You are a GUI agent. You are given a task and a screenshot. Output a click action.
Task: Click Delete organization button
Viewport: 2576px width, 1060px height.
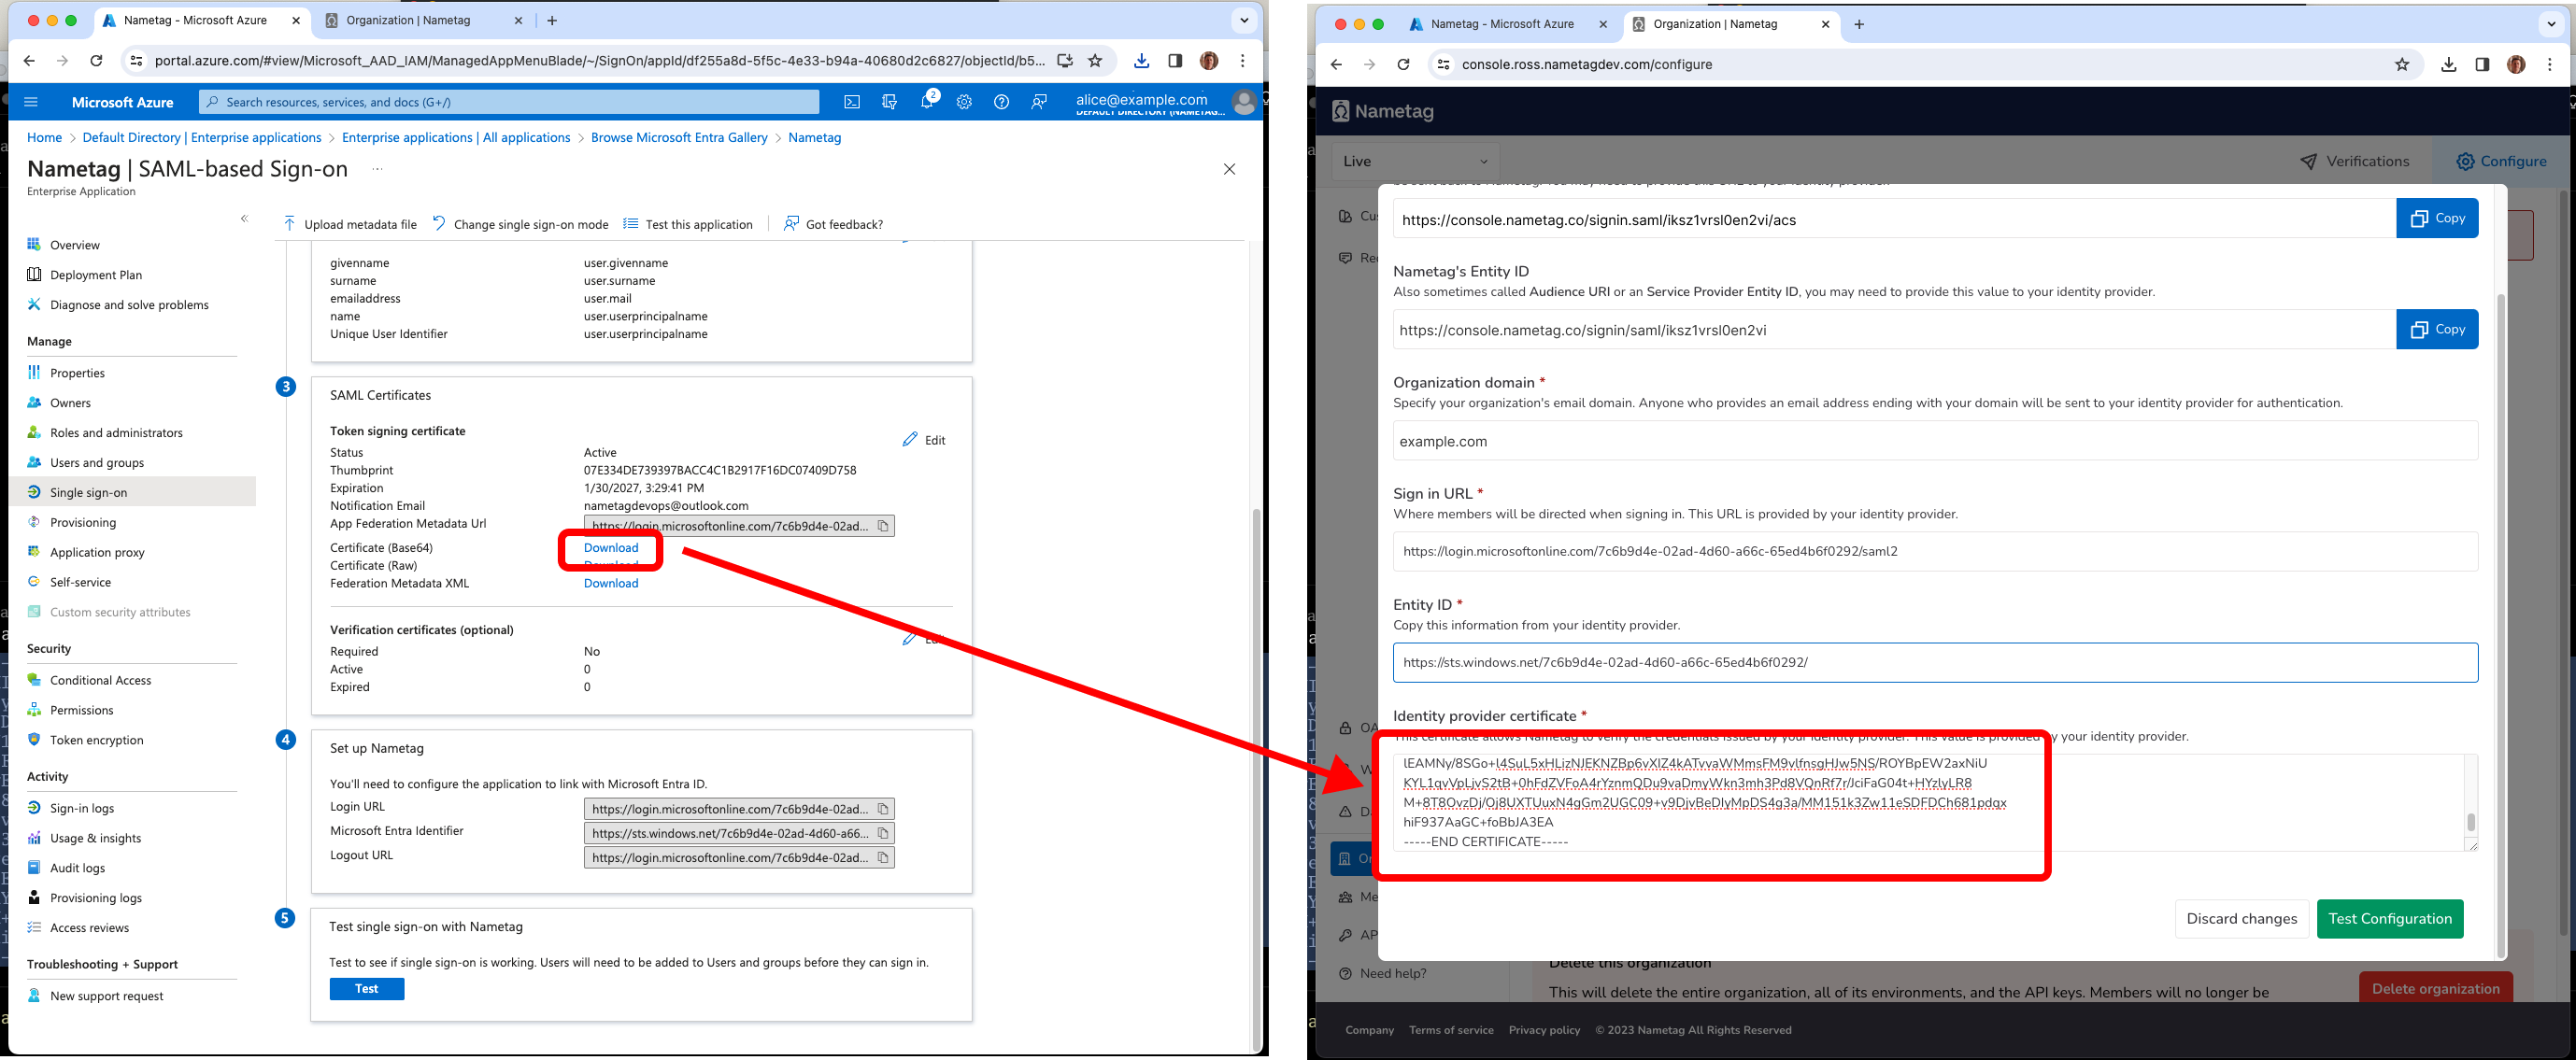(2435, 989)
